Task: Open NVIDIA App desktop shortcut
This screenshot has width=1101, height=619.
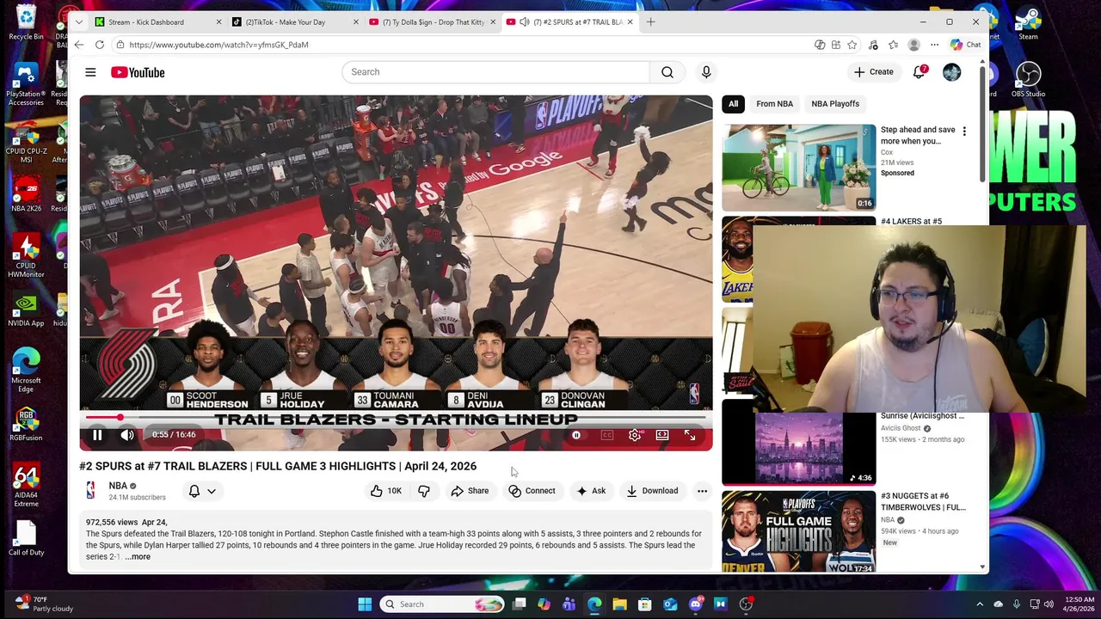Action: point(26,310)
